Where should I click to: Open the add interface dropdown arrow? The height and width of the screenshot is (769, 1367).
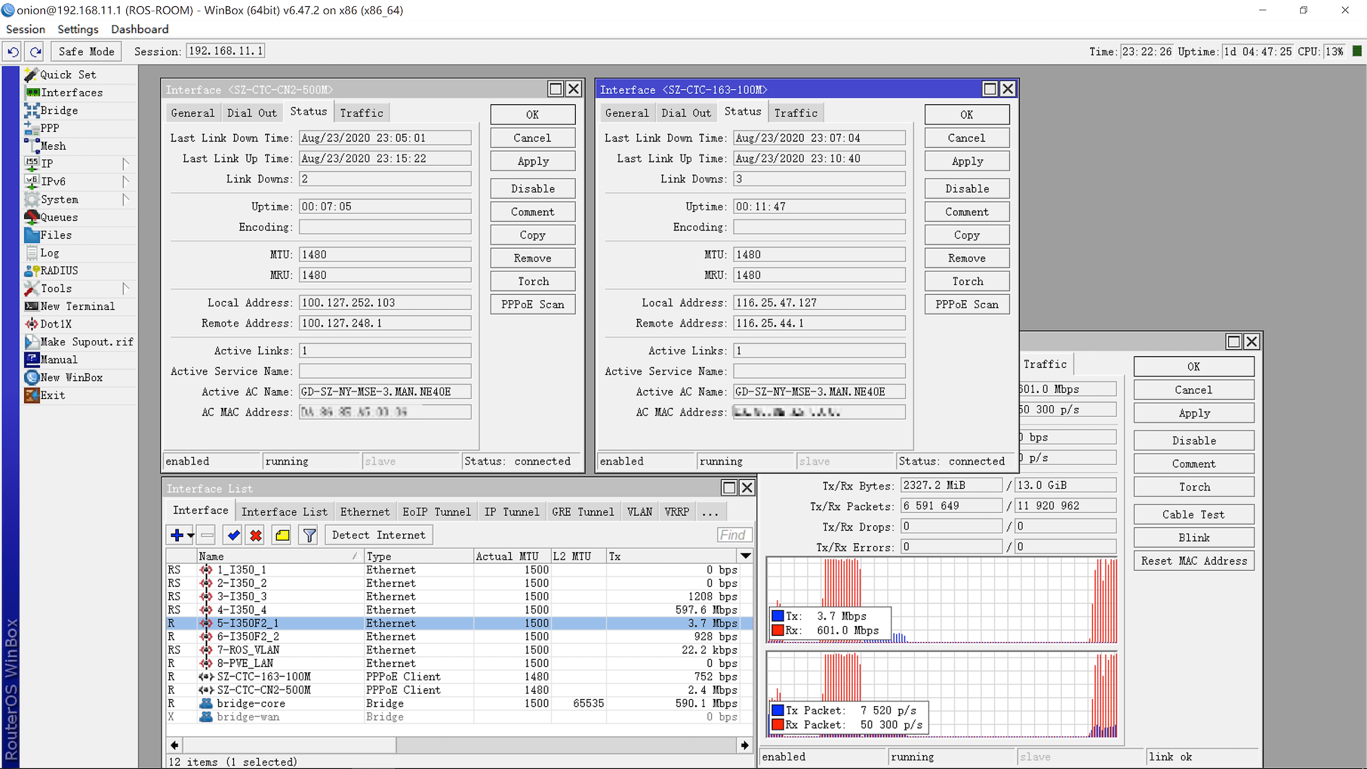(191, 535)
